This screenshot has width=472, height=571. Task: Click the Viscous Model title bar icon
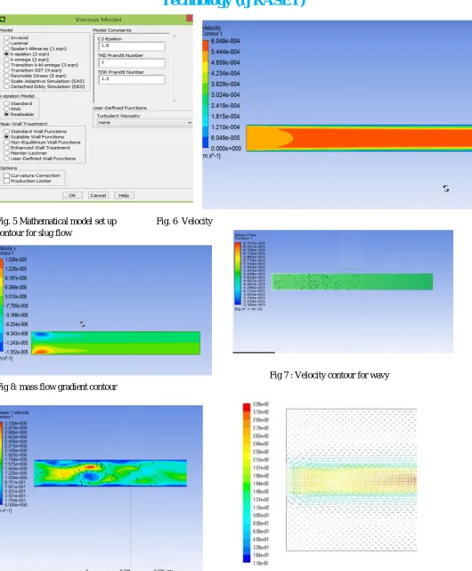2,20
